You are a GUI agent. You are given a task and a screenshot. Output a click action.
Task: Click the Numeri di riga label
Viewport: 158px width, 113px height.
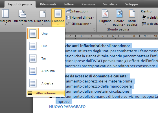click(82, 18)
